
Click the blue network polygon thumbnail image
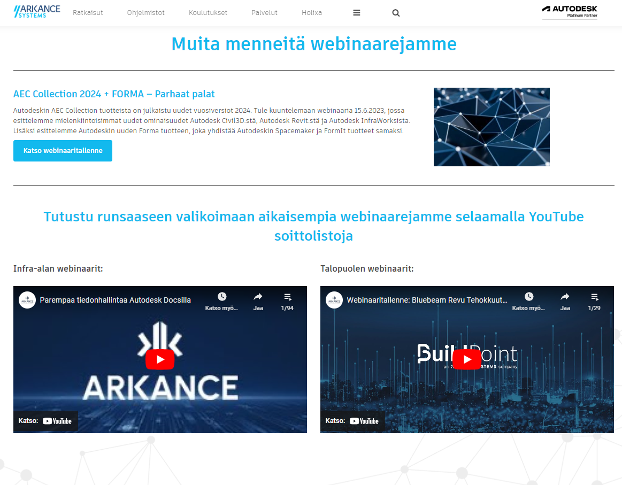(x=492, y=127)
